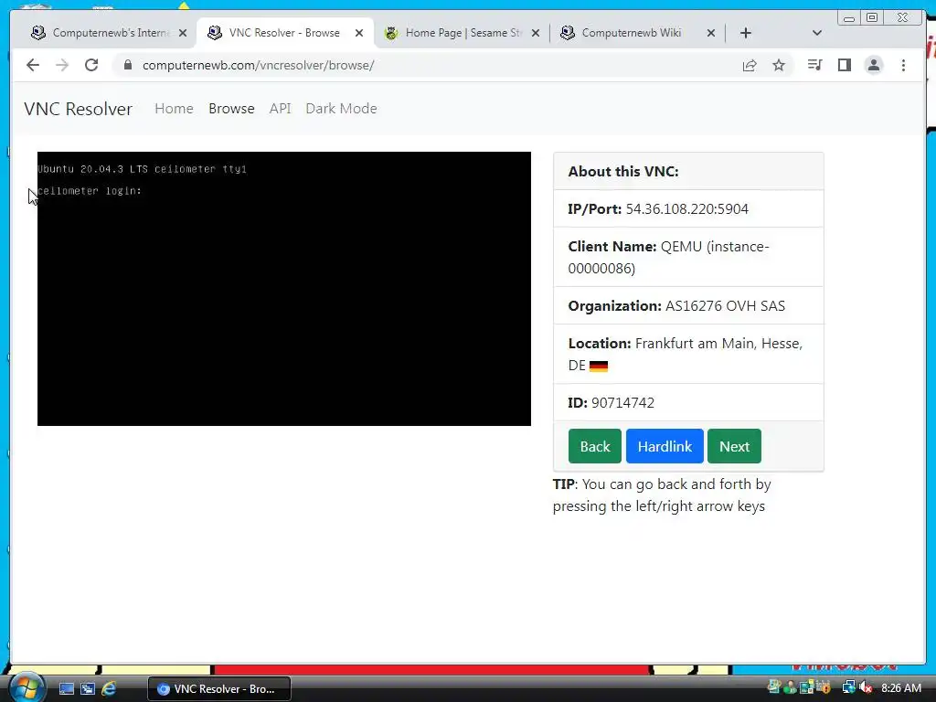Open Chrome's three-dot menu
The width and height of the screenshot is (936, 702).
tap(903, 65)
